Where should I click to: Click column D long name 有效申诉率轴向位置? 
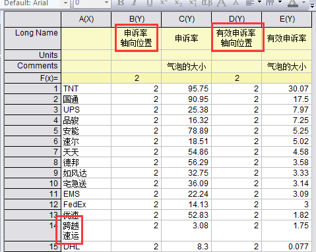(x=237, y=38)
